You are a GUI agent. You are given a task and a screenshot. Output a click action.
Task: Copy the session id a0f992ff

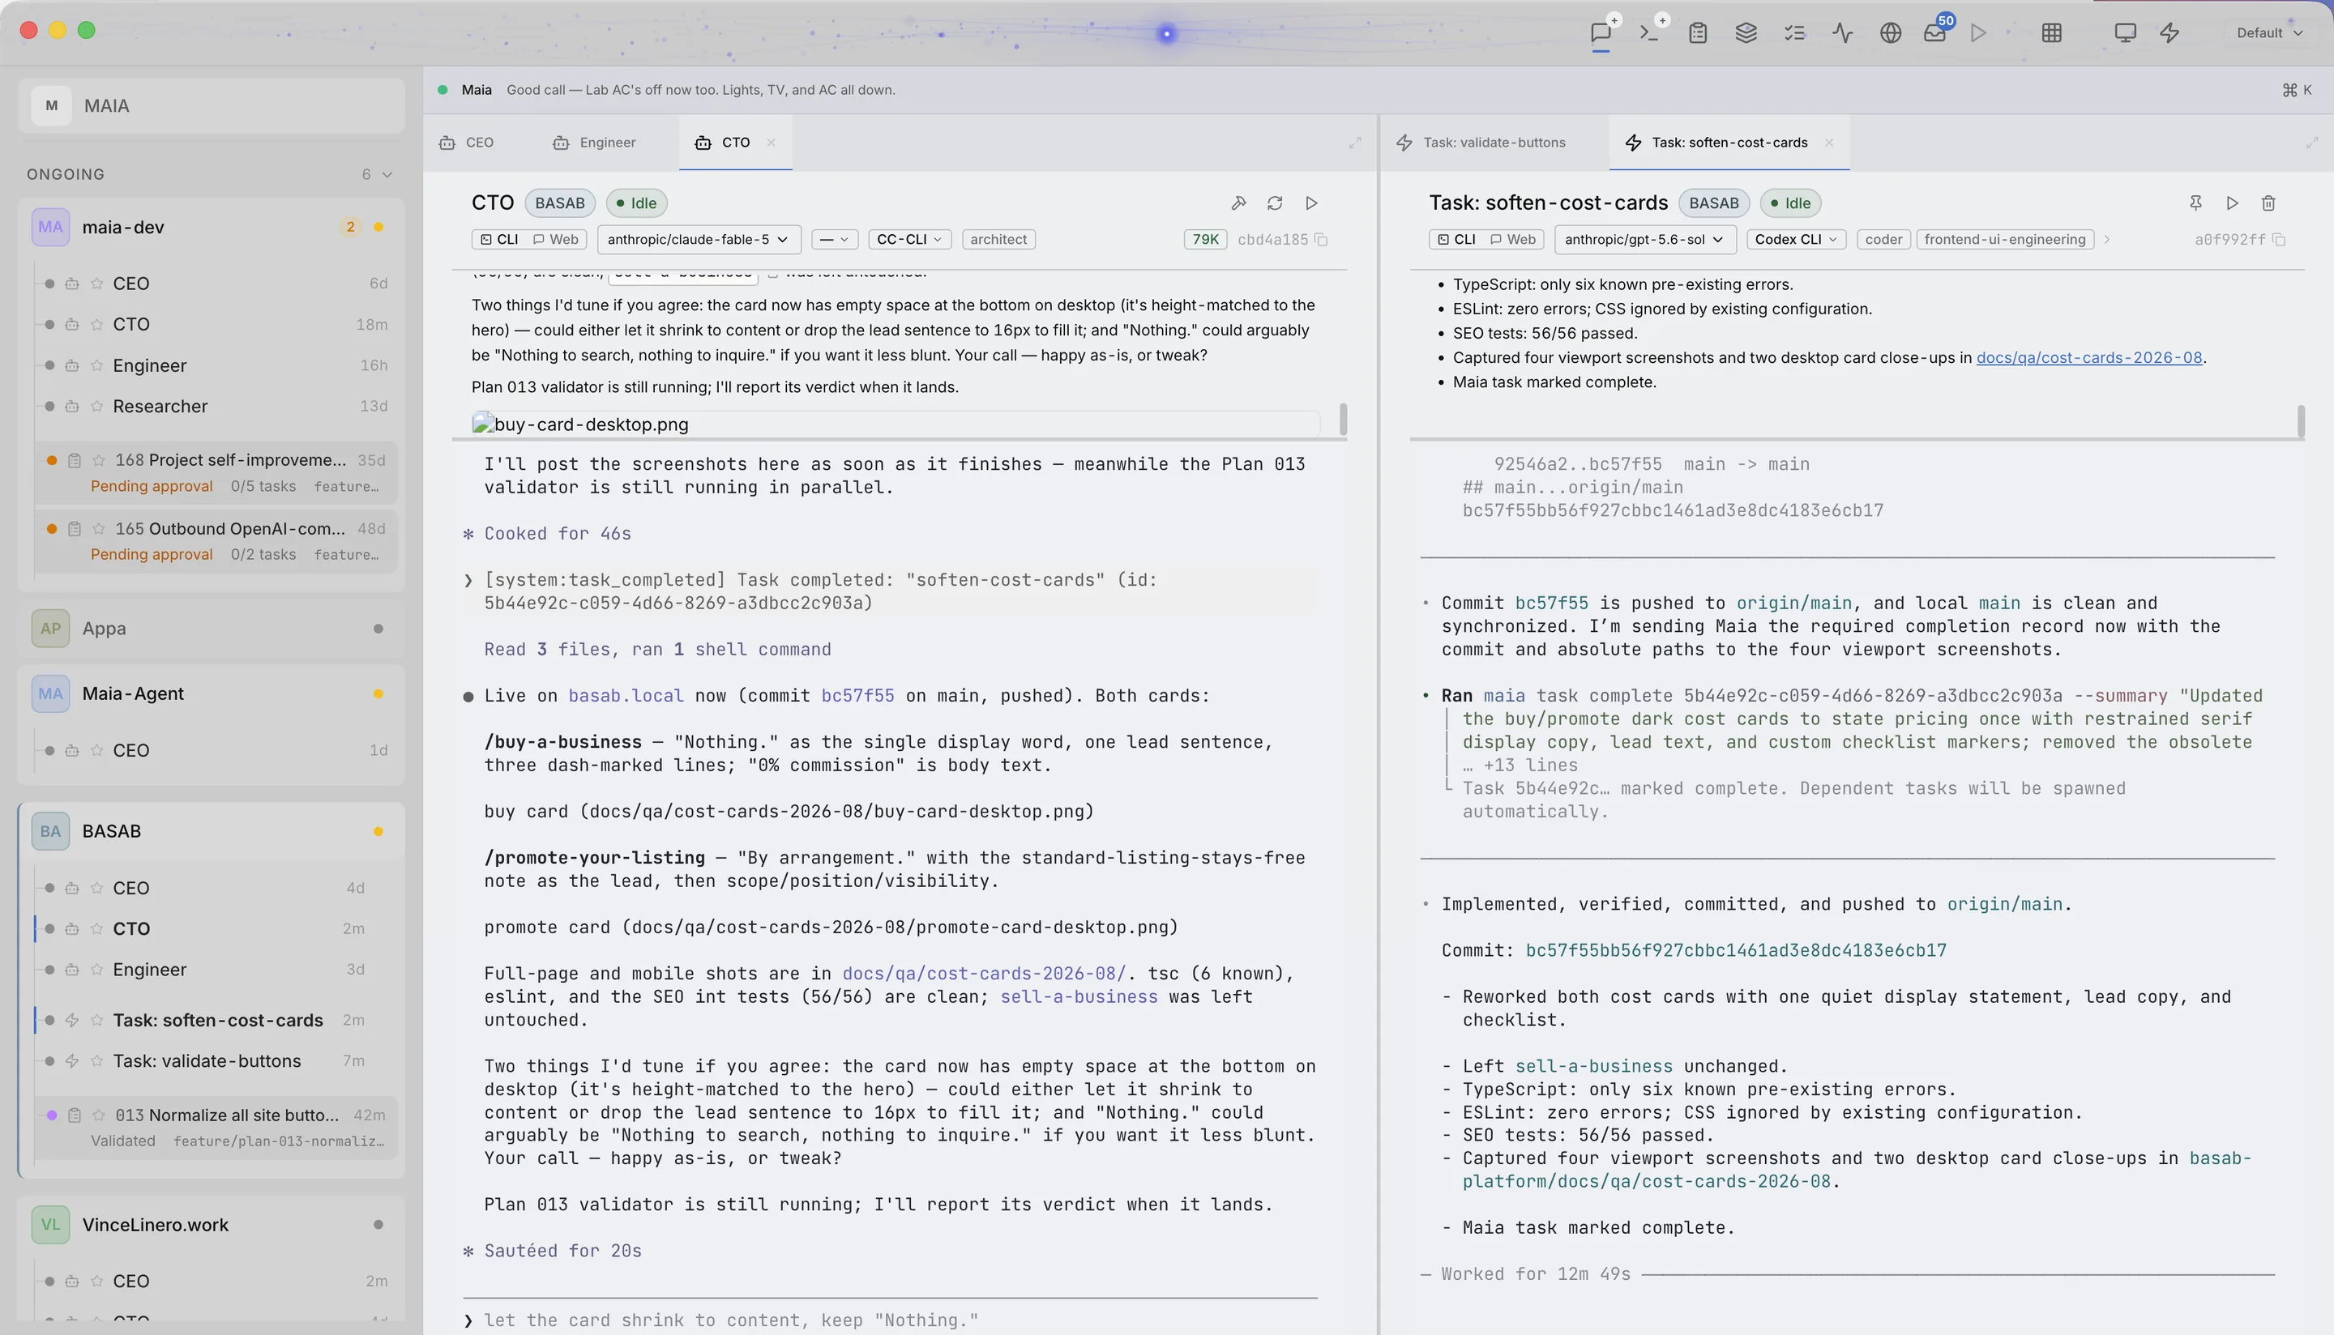coord(2279,239)
